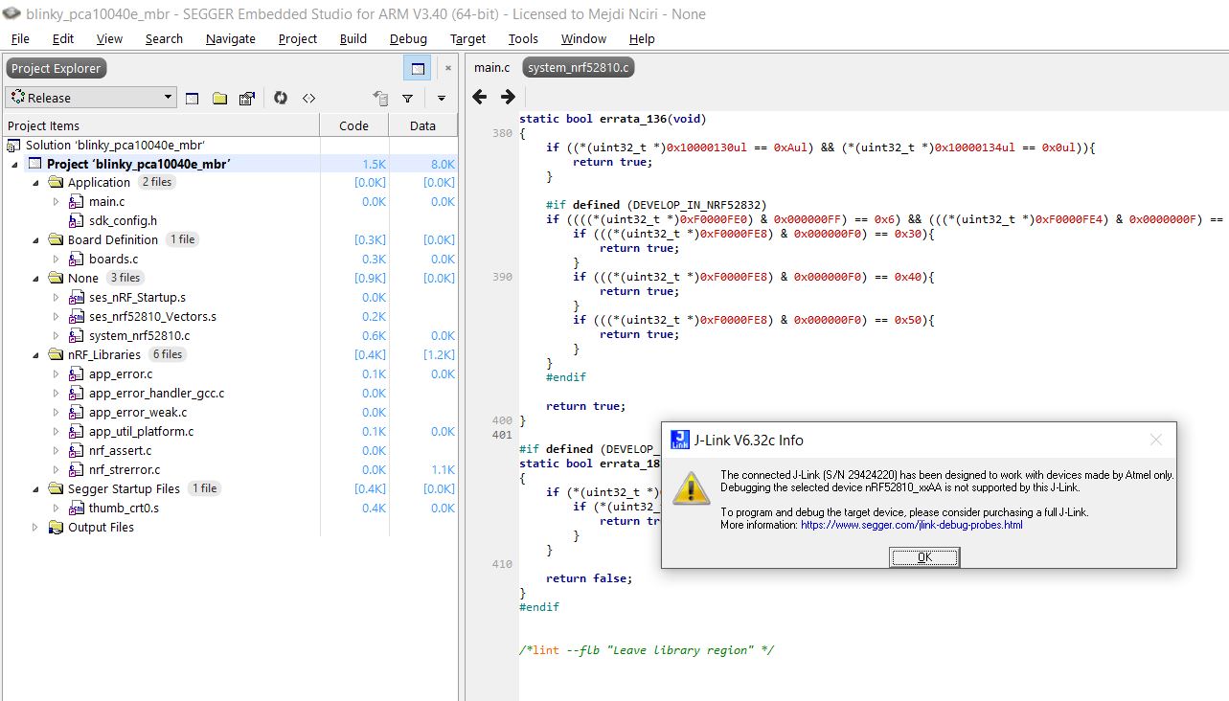This screenshot has width=1229, height=701.
Task: Open the Window menu
Action: coord(583,38)
